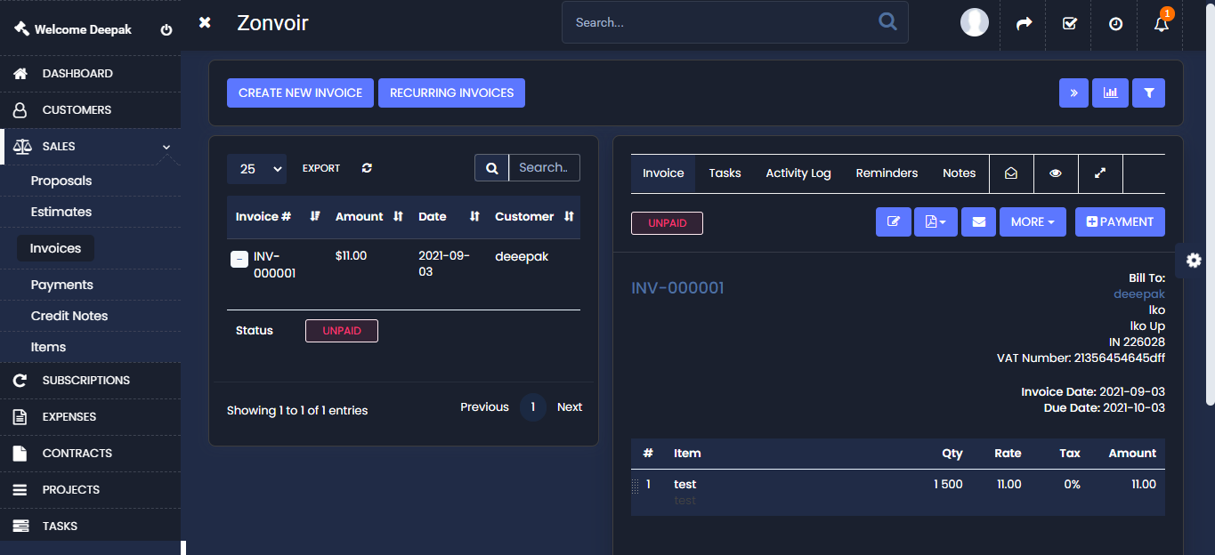This screenshot has height=555, width=1215.
Task: Collapse the INV-000001 row details
Action: click(239, 259)
